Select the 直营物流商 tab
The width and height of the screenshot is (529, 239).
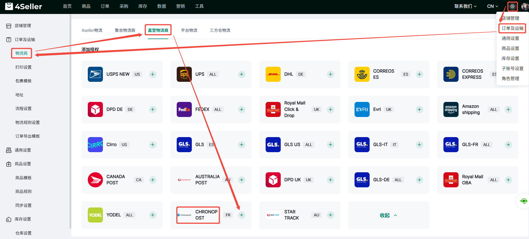pos(158,30)
